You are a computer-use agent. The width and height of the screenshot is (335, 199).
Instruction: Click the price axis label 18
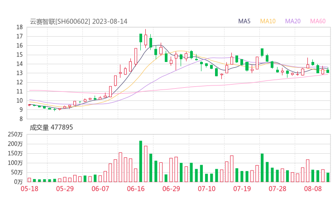click(x=19, y=27)
